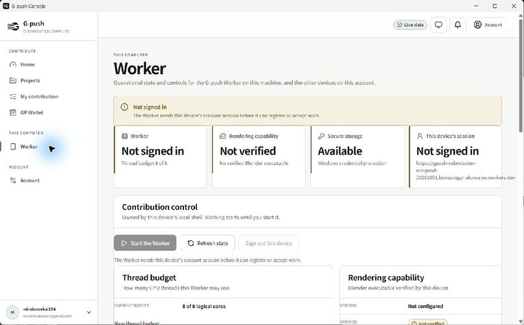Click the GP Wallet icon
The height and width of the screenshot is (325, 524).
(13, 112)
